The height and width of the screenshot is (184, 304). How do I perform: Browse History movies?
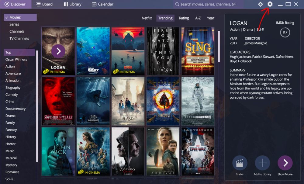tap(11, 137)
